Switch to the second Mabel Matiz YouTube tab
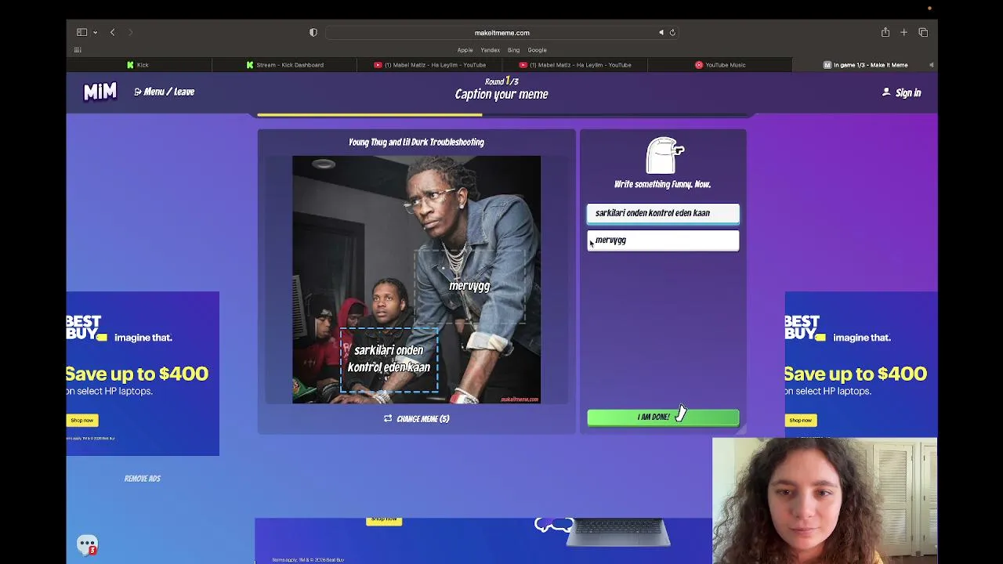The image size is (1003, 564). pyautogui.click(x=575, y=65)
